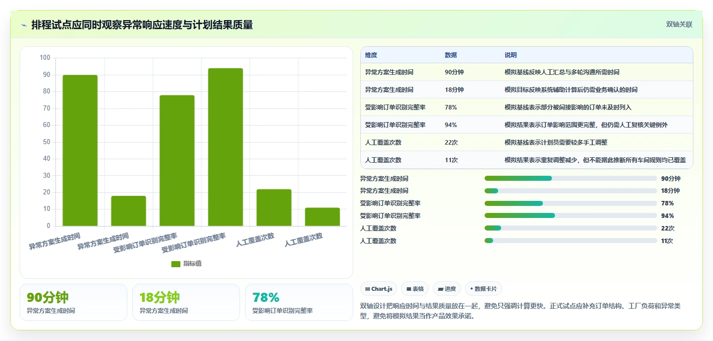The width and height of the screenshot is (713, 341).
Task: Click the 维度 column header
Action: coord(371,55)
